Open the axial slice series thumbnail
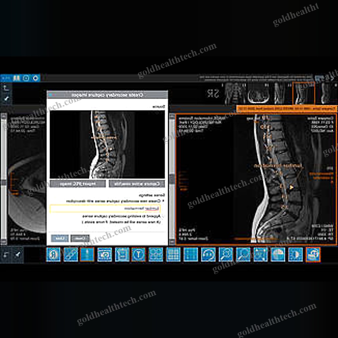This screenshot has width=338, height=338. point(258,94)
